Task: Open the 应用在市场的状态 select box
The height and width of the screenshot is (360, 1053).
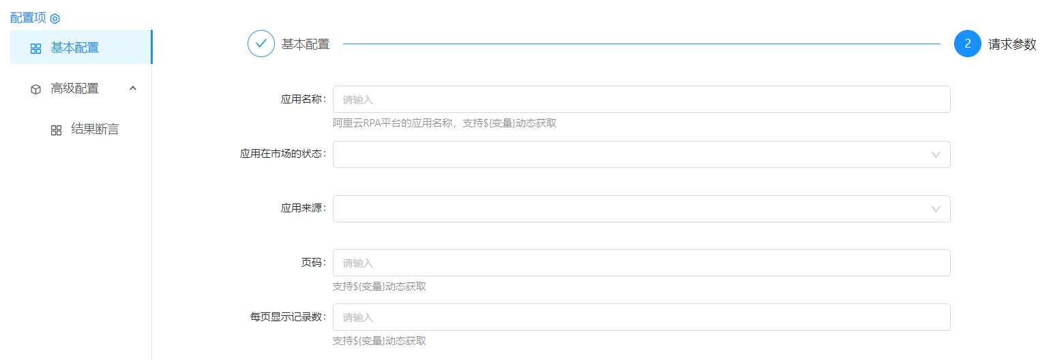Action: pyautogui.click(x=627, y=154)
